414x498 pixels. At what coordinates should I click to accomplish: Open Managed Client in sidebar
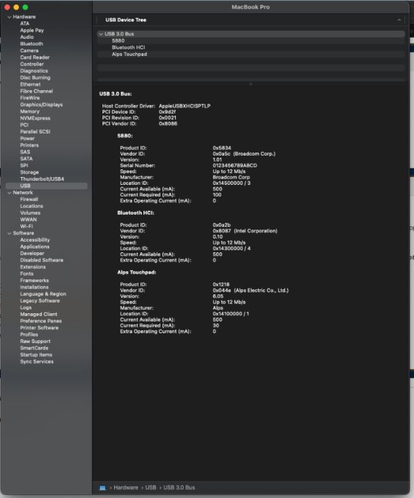point(38,314)
